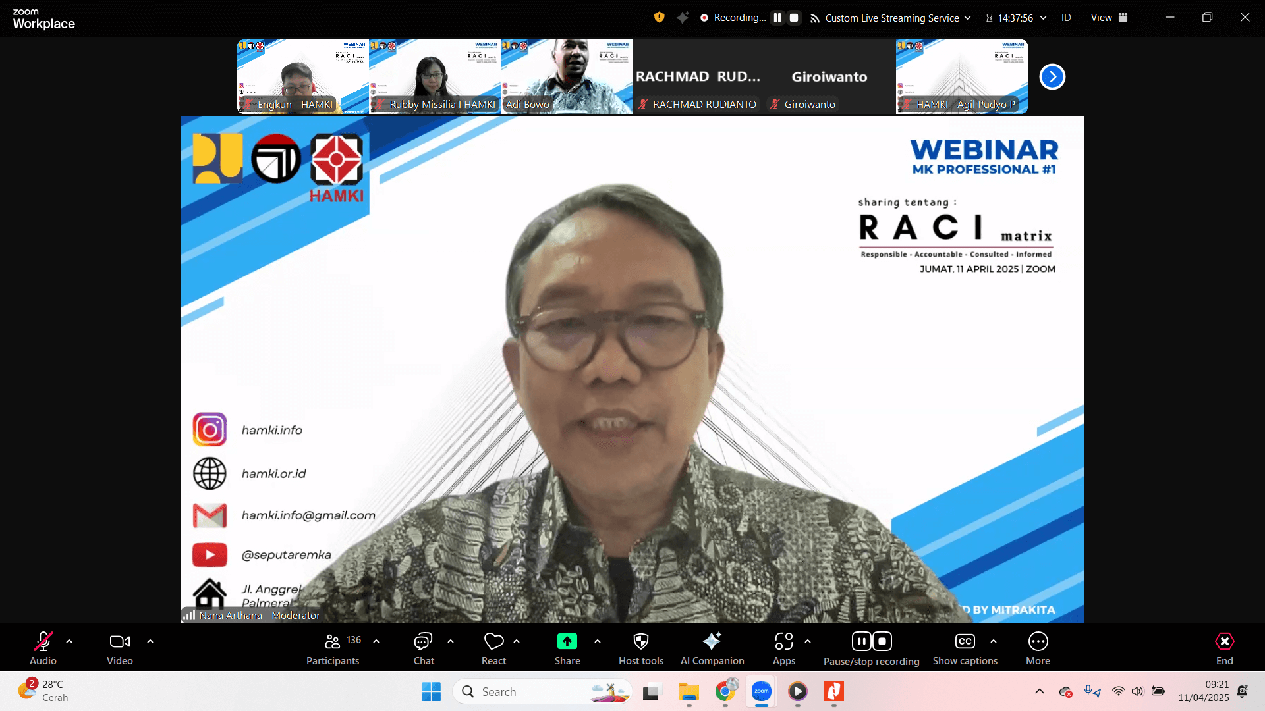Pause recording in bottom toolbar
Screen dimensions: 1265x711
861,641
